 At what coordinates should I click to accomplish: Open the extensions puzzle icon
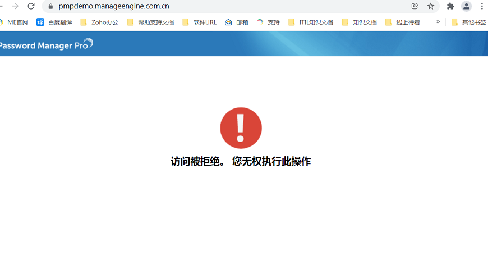point(450,6)
